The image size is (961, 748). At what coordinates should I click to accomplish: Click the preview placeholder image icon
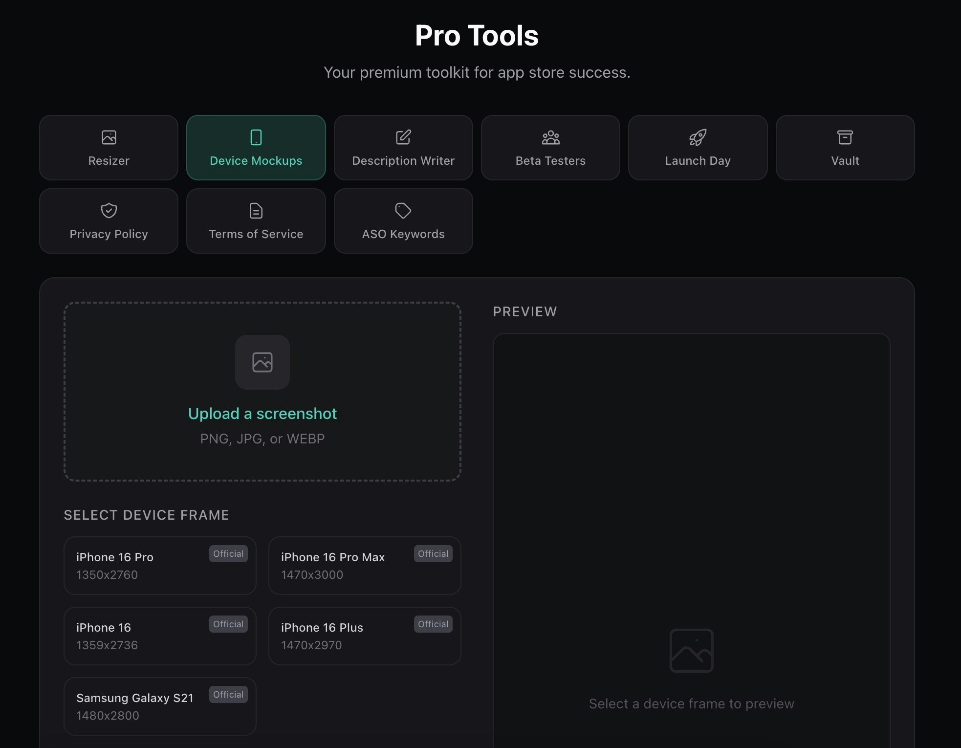pos(691,650)
